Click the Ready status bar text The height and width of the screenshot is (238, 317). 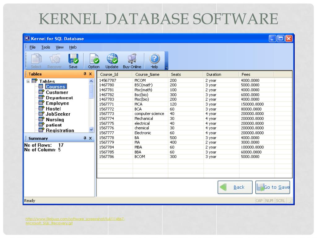pyautogui.click(x=29, y=201)
